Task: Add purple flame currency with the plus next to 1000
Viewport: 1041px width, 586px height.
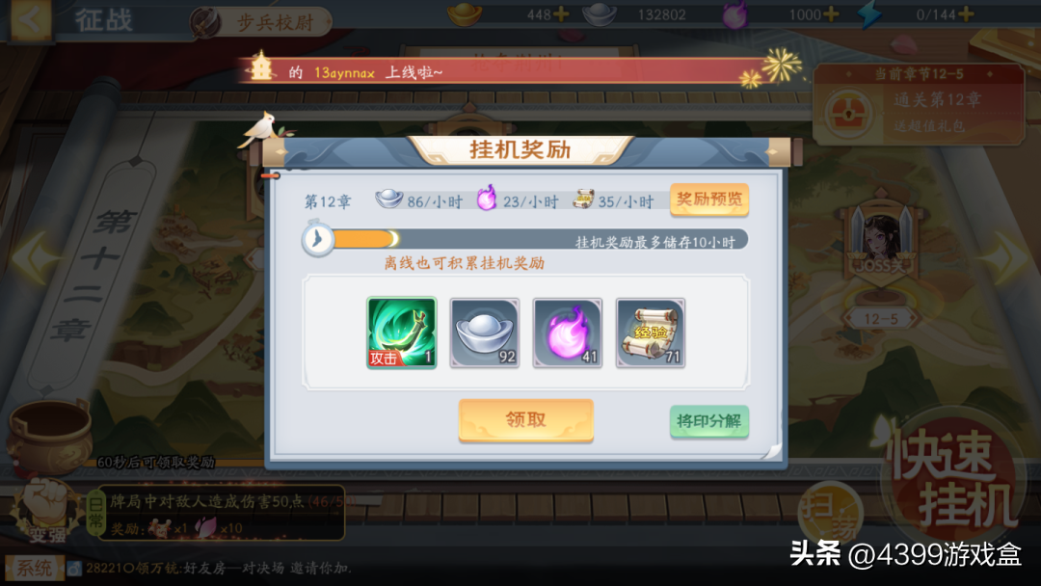Action: pyautogui.click(x=831, y=13)
